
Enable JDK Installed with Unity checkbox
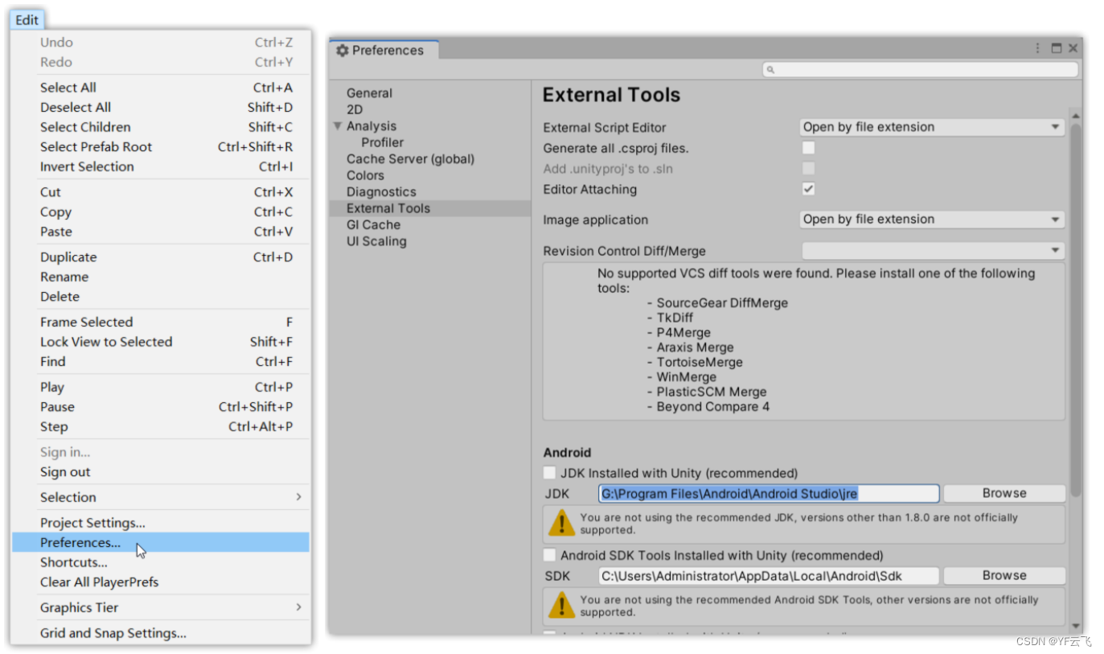(x=550, y=473)
